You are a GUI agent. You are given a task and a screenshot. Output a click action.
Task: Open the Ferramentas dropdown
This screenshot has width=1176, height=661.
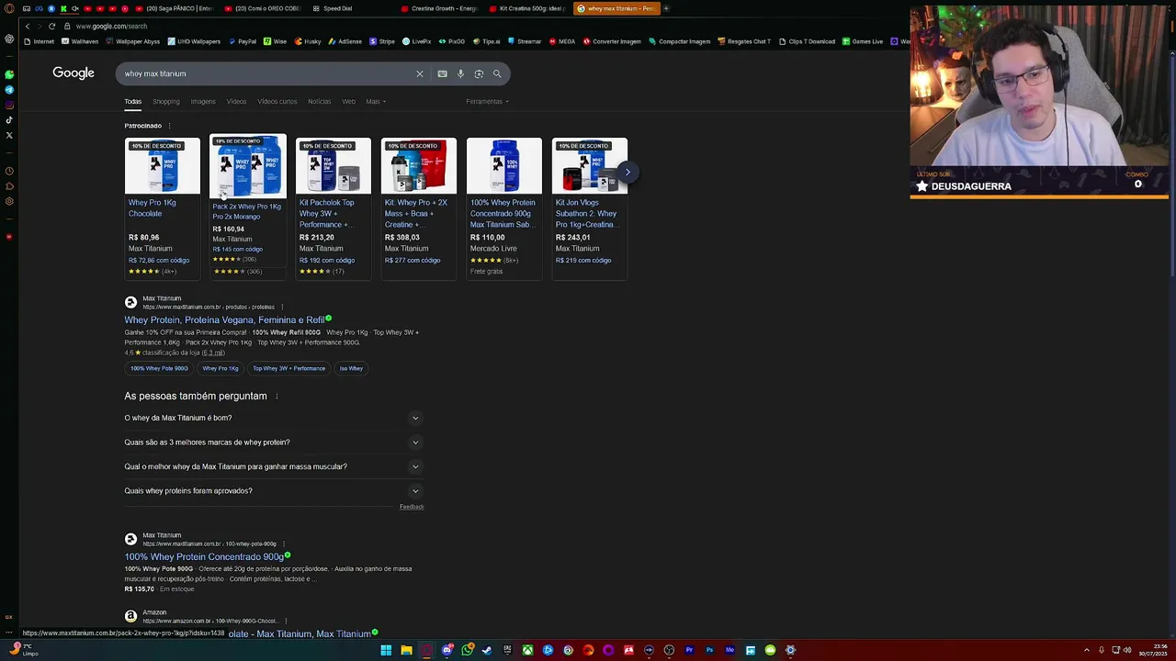487,101
